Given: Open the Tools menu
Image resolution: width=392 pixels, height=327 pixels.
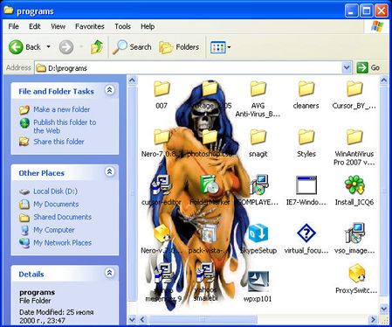Looking at the screenshot, I should [x=122, y=26].
